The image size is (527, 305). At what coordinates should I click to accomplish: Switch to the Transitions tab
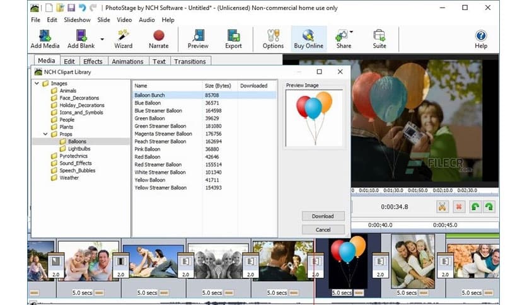click(190, 62)
